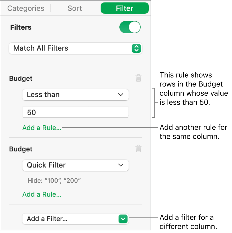Enable filters using the master switch
Viewport: 232px width, 233px height.
pos(130,27)
